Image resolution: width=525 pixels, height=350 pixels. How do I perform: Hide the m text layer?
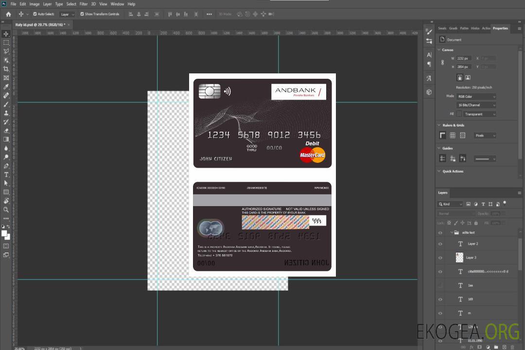point(440,313)
